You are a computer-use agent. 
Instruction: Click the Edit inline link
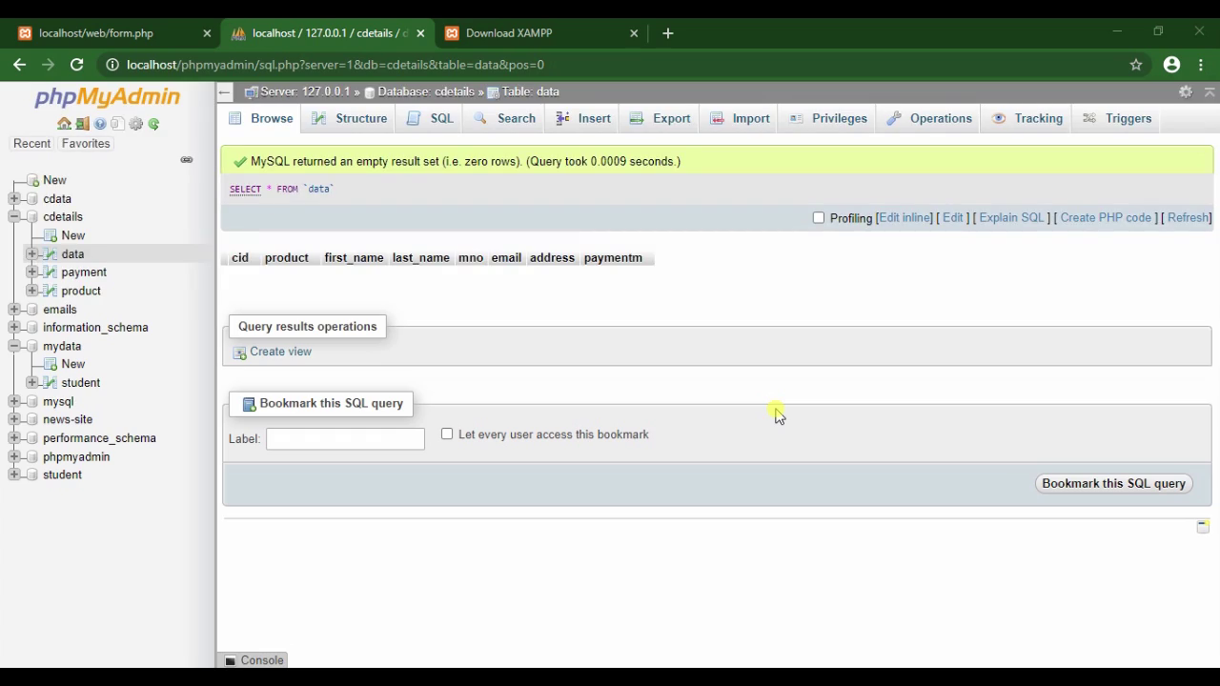905,218
